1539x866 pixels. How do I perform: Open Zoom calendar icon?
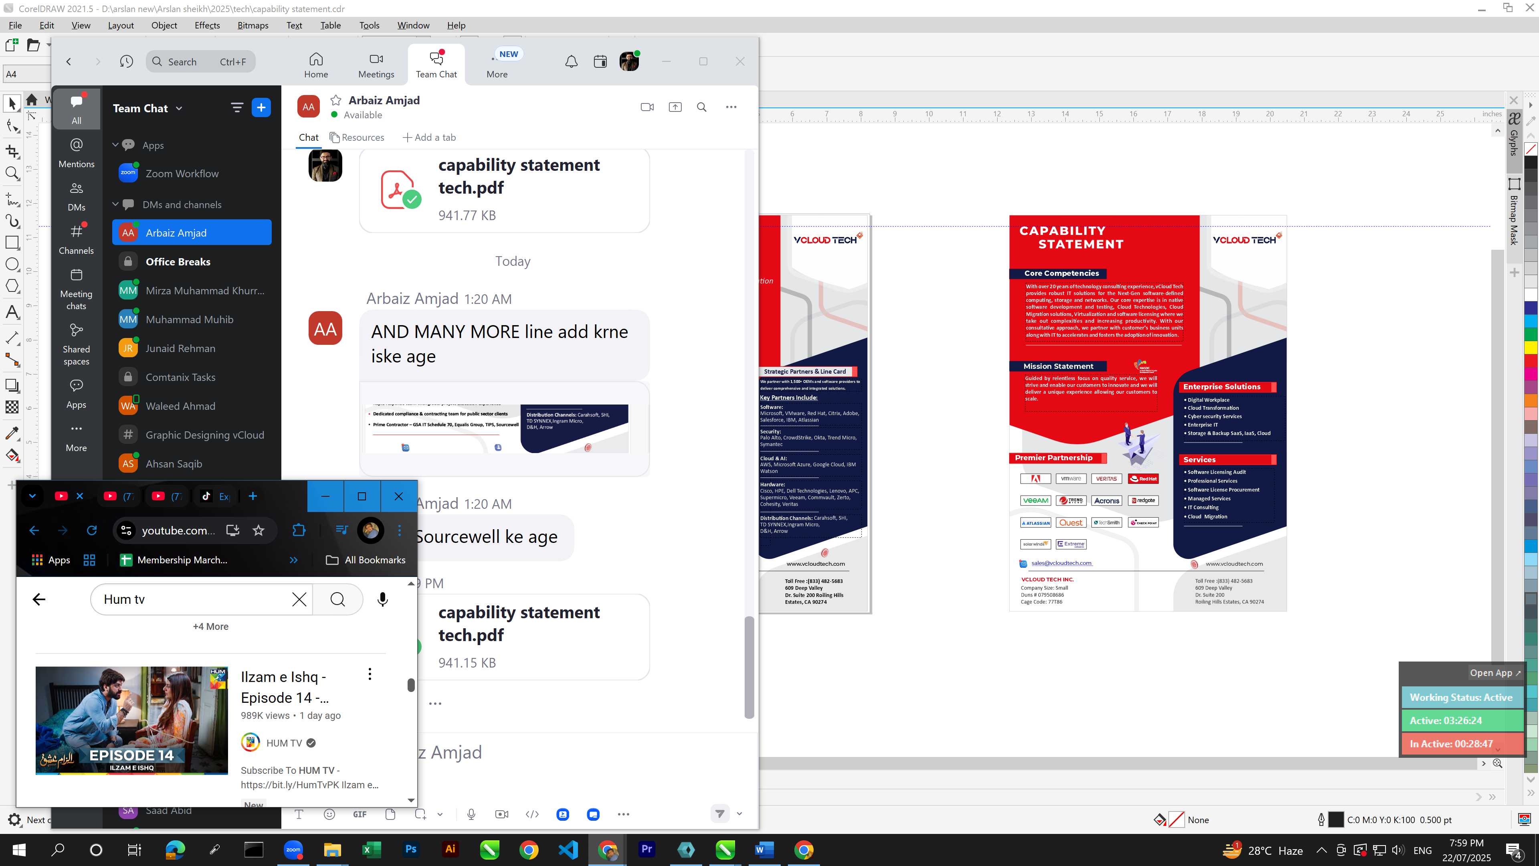600,62
